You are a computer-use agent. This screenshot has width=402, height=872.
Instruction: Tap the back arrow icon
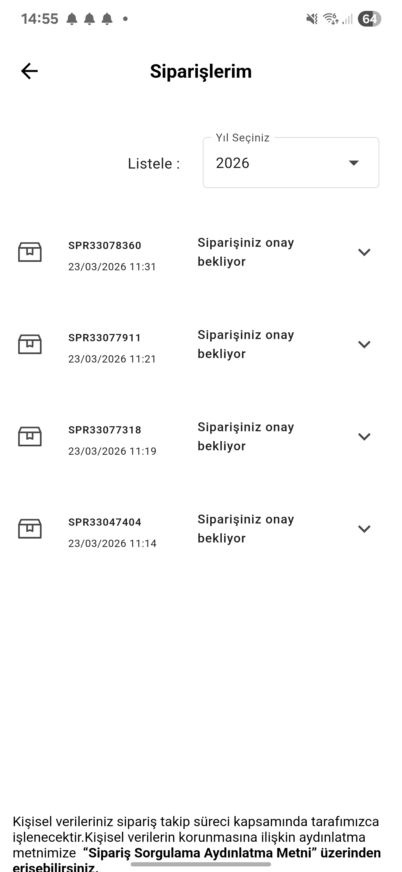pyautogui.click(x=29, y=71)
